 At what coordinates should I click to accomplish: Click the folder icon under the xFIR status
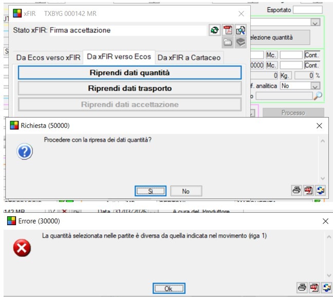(228, 43)
